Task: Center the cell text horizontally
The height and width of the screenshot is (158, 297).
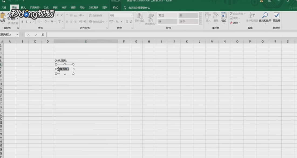Action: pos(71,22)
